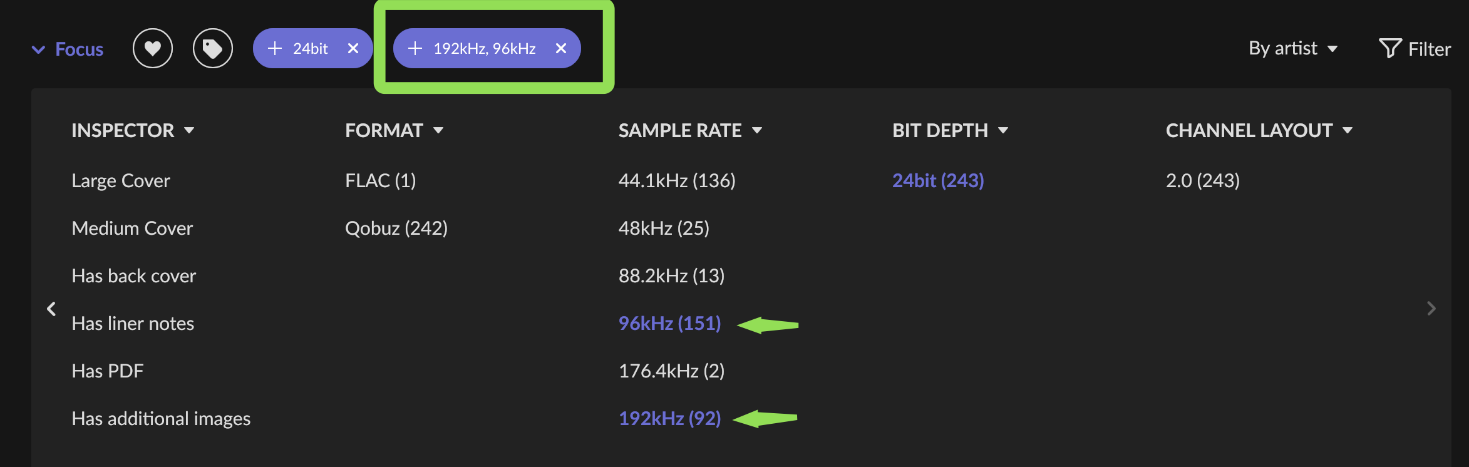Remove the 24bit focus chip
This screenshot has height=467, width=1469.
353,48
